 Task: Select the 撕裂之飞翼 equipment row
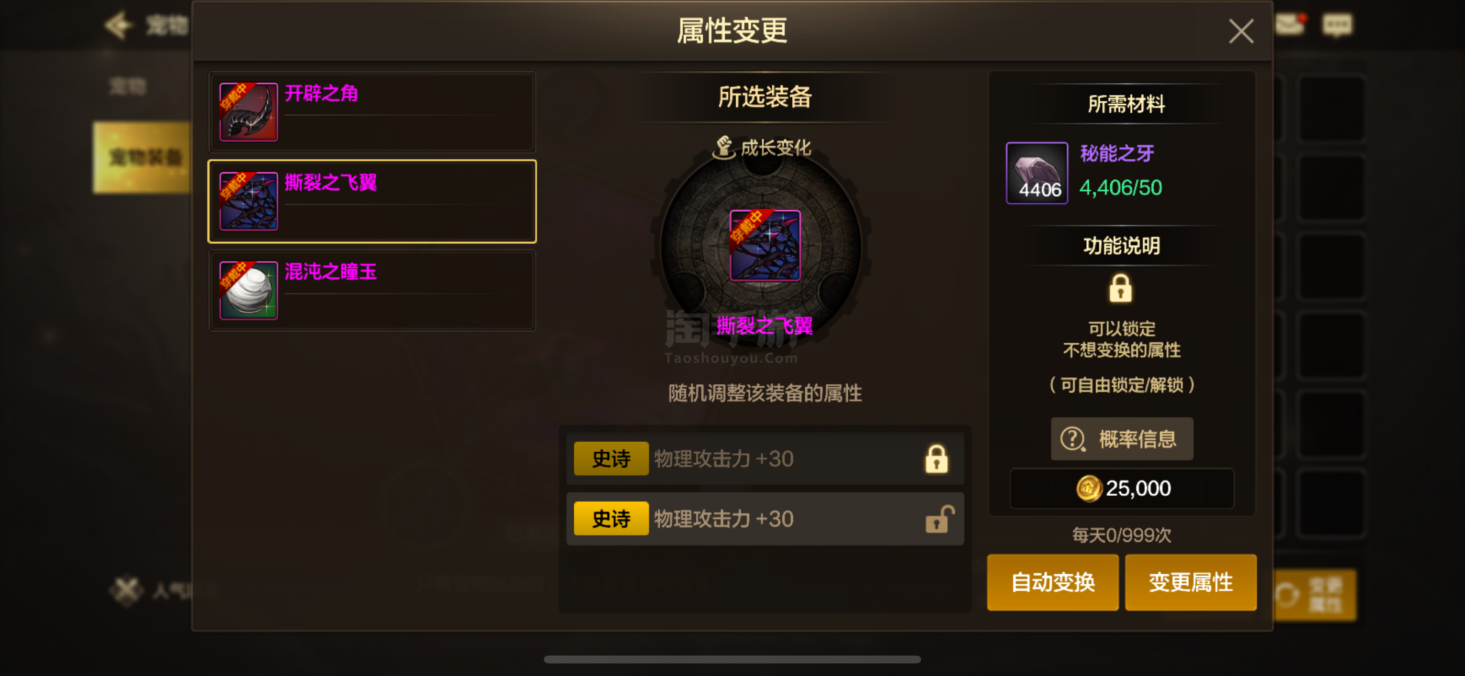(372, 201)
